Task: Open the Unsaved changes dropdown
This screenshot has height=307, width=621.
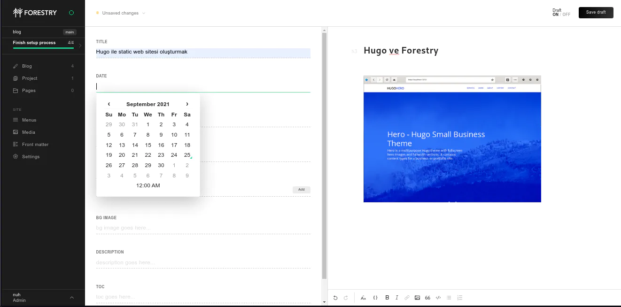Action: click(121, 13)
